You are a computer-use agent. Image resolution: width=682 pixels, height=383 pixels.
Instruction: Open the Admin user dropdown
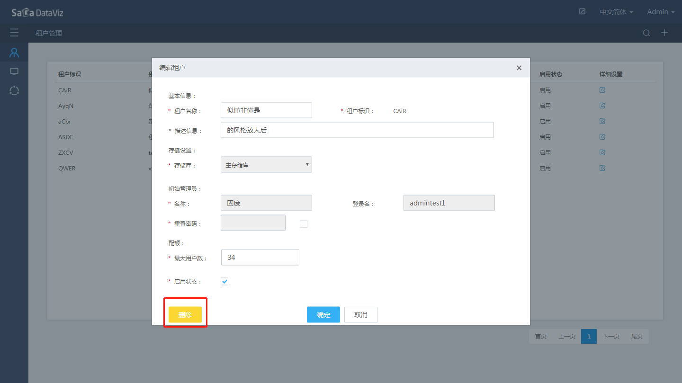tap(661, 12)
